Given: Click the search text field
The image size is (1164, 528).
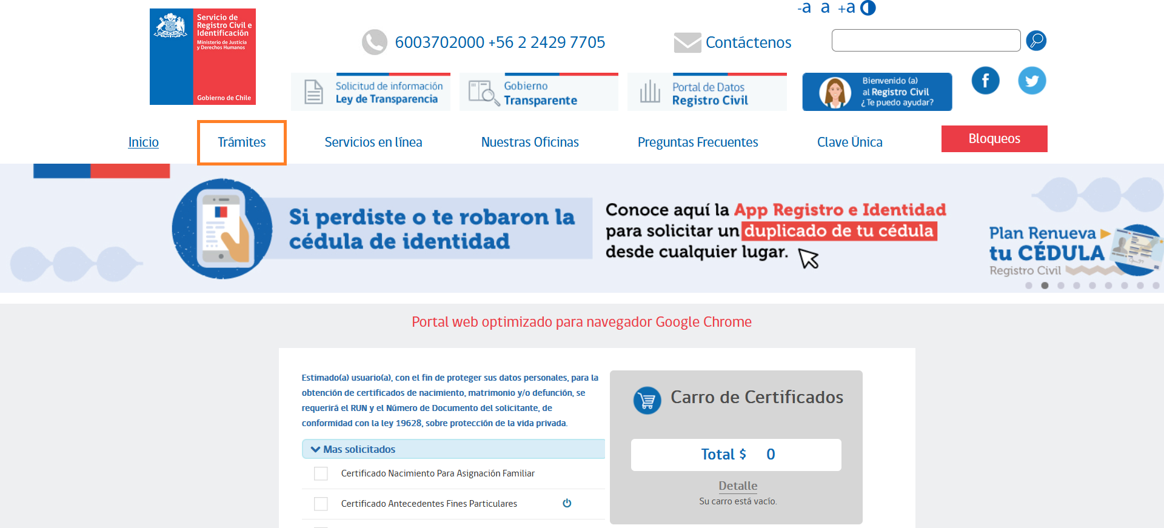Looking at the screenshot, I should [x=925, y=41].
